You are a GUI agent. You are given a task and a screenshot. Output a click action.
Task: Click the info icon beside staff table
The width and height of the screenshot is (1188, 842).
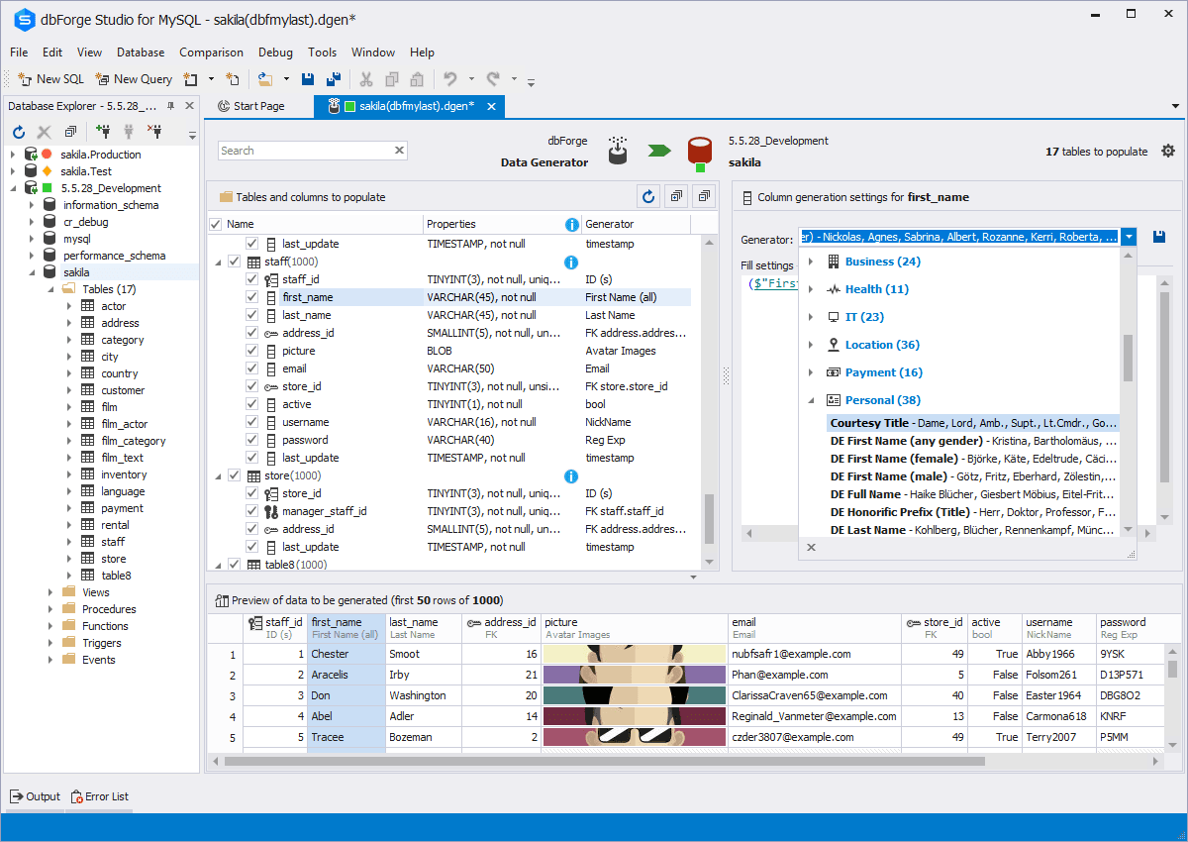tap(570, 262)
